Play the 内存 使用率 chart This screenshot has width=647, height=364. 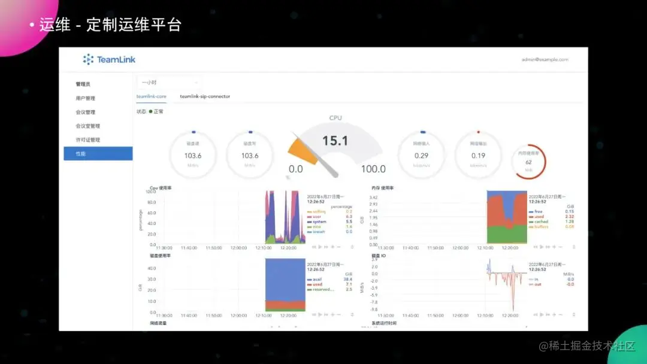[x=542, y=247]
